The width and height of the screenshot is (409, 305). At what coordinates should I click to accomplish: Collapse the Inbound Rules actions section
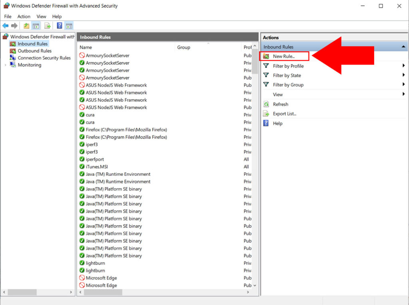[403, 47]
